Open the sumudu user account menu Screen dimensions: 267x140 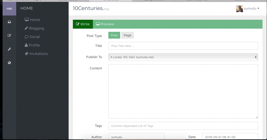pyautogui.click(x=251, y=9)
